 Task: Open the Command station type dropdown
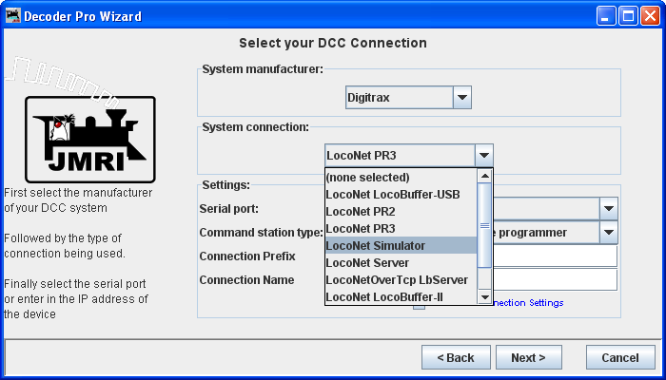click(x=608, y=232)
